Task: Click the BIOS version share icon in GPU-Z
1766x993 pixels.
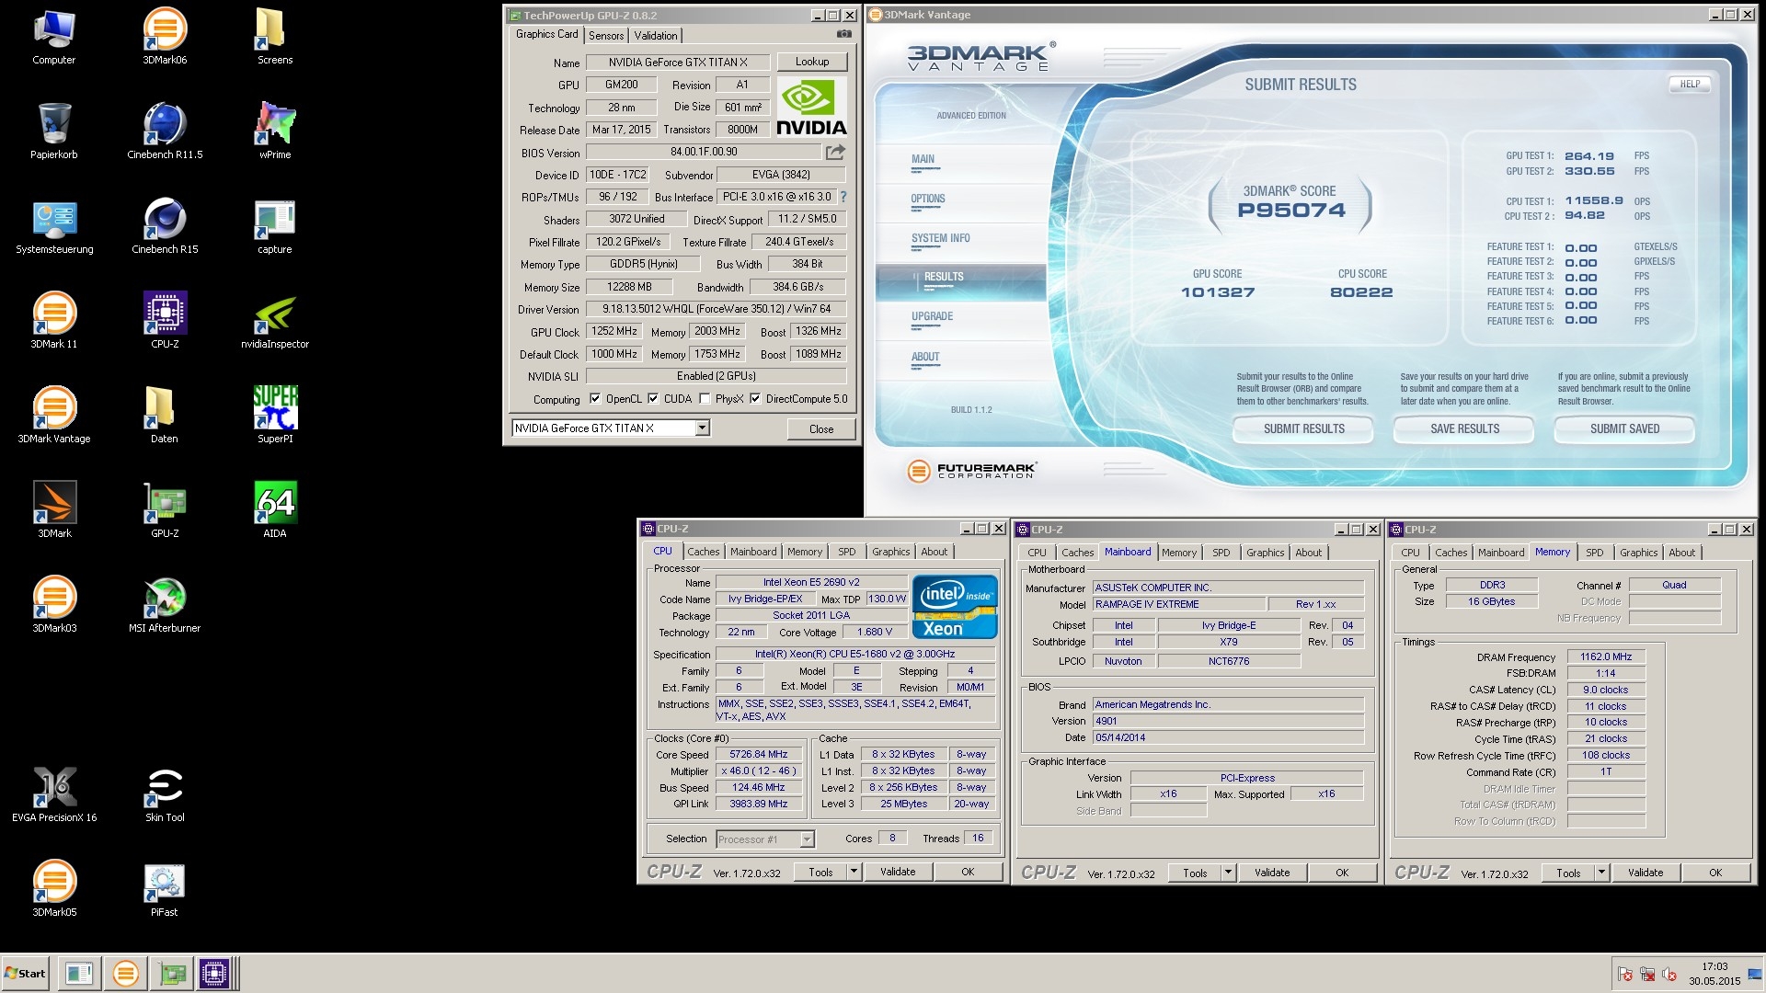Action: 835,152
